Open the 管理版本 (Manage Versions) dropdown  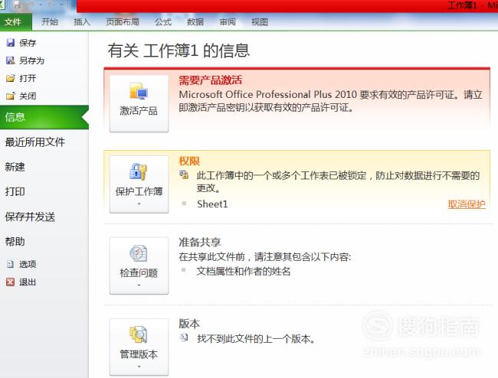[x=139, y=347]
